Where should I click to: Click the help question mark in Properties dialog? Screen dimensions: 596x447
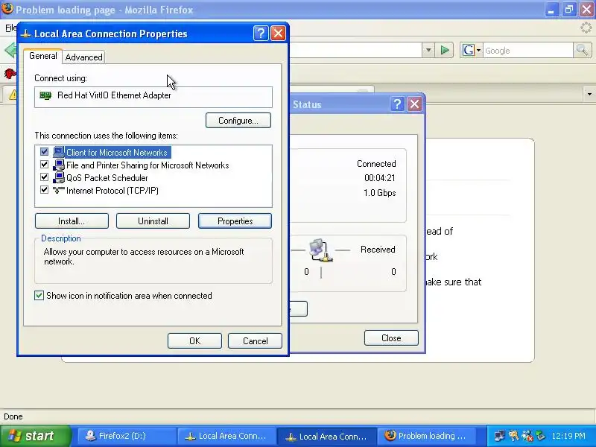tap(261, 34)
